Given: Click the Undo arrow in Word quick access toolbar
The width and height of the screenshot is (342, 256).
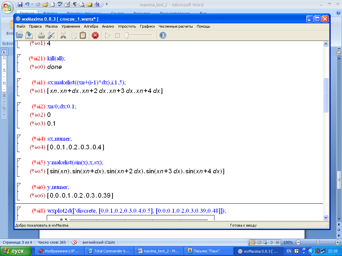Looking at the screenshot, I should (27, 4).
